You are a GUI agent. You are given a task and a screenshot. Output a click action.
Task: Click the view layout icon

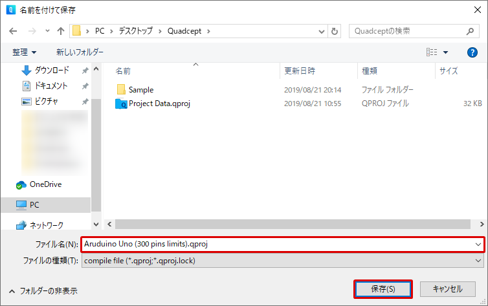(x=432, y=52)
